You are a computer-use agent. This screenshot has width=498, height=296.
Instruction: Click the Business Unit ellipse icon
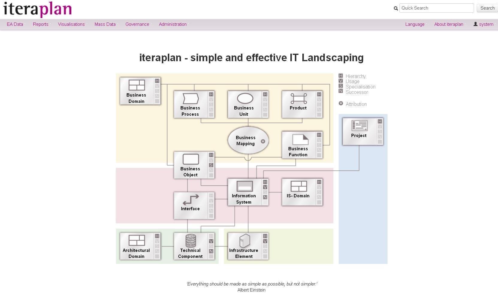(x=245, y=98)
